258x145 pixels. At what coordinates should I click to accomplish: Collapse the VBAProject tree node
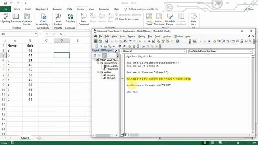(x=94, y=60)
